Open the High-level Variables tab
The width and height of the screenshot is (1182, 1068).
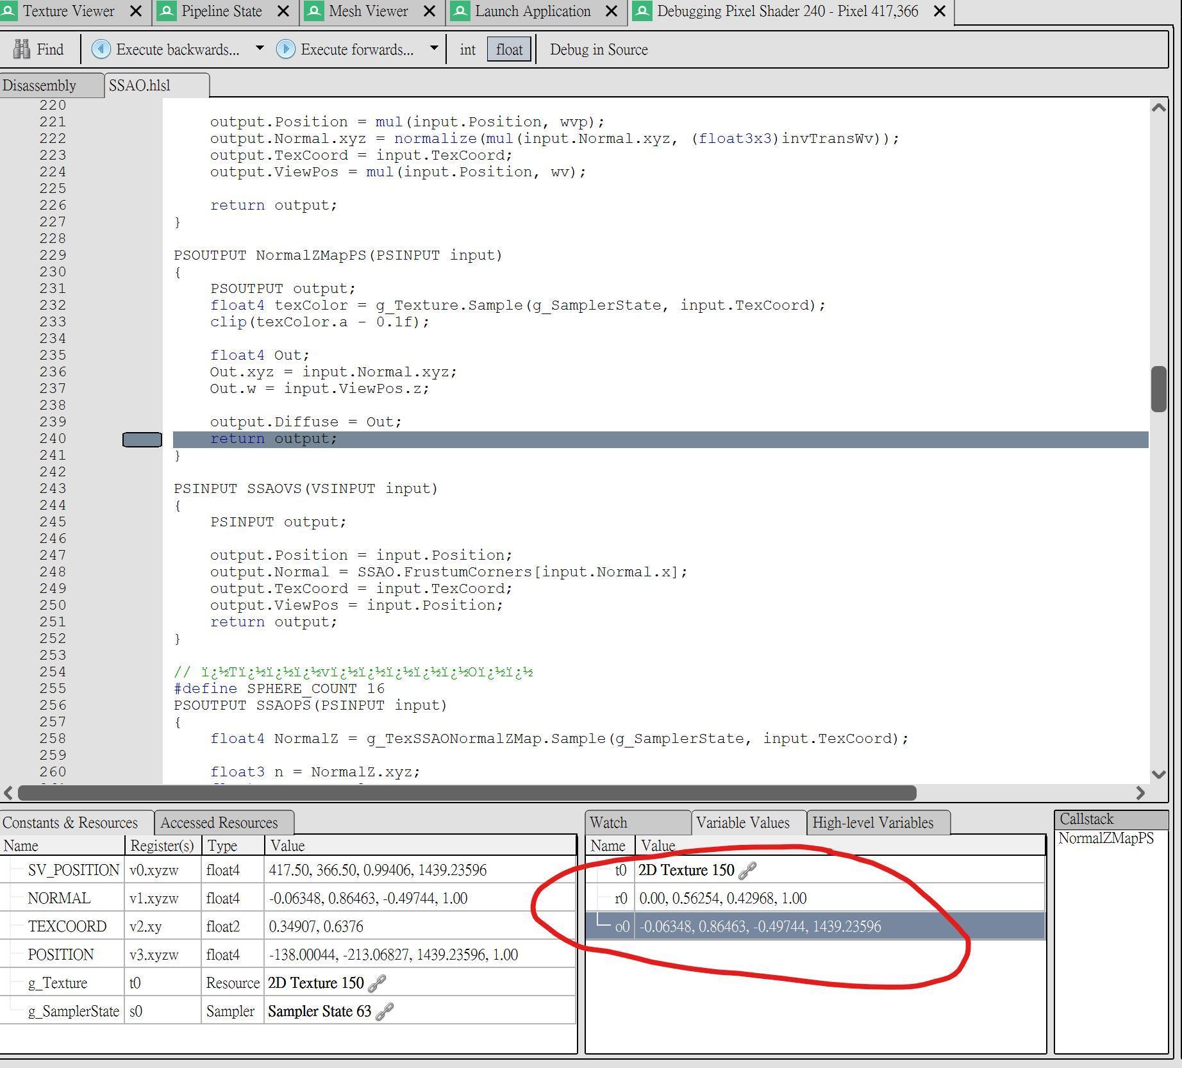(878, 822)
